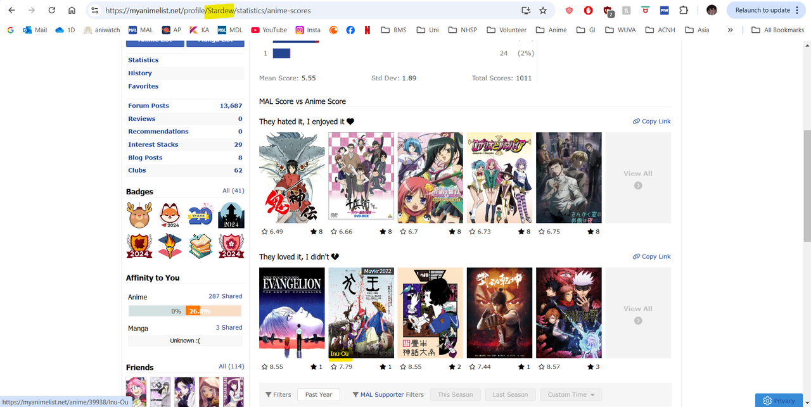Open the Mail bookmark
The image size is (811, 407).
[35, 30]
